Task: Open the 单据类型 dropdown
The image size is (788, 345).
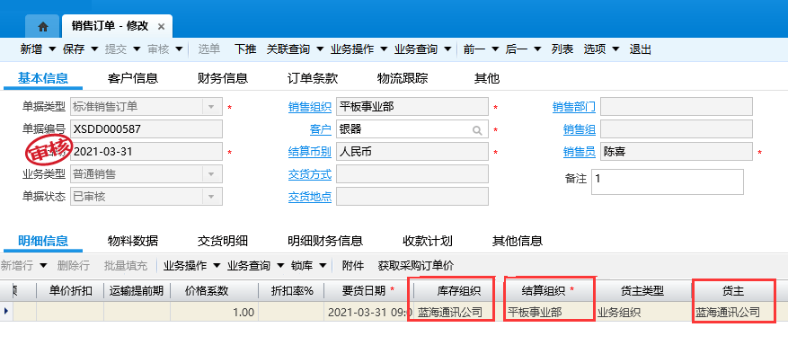Action: point(211,107)
